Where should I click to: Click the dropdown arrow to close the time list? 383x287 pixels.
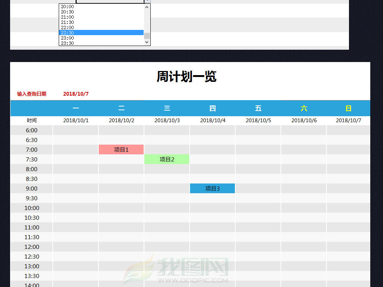147,1
